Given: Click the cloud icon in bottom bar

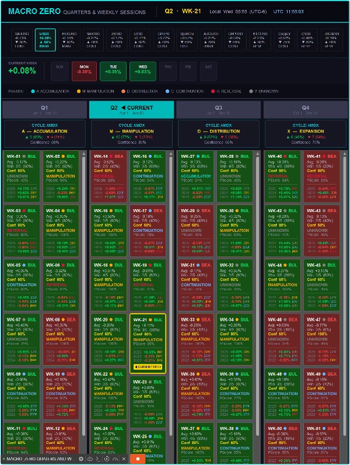Looking at the screenshot, I should 90,459.
